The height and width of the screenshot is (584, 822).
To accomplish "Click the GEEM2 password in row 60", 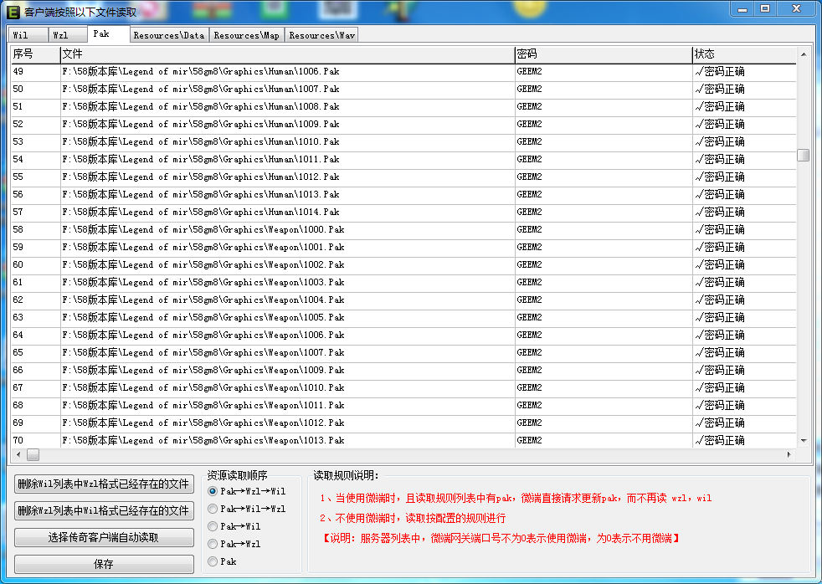I will pyautogui.click(x=530, y=264).
